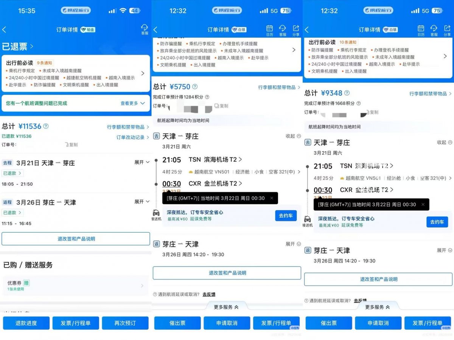Open 更多服务 panel in the ¥5750 order
This screenshot has height=340, width=454.
[x=226, y=307]
